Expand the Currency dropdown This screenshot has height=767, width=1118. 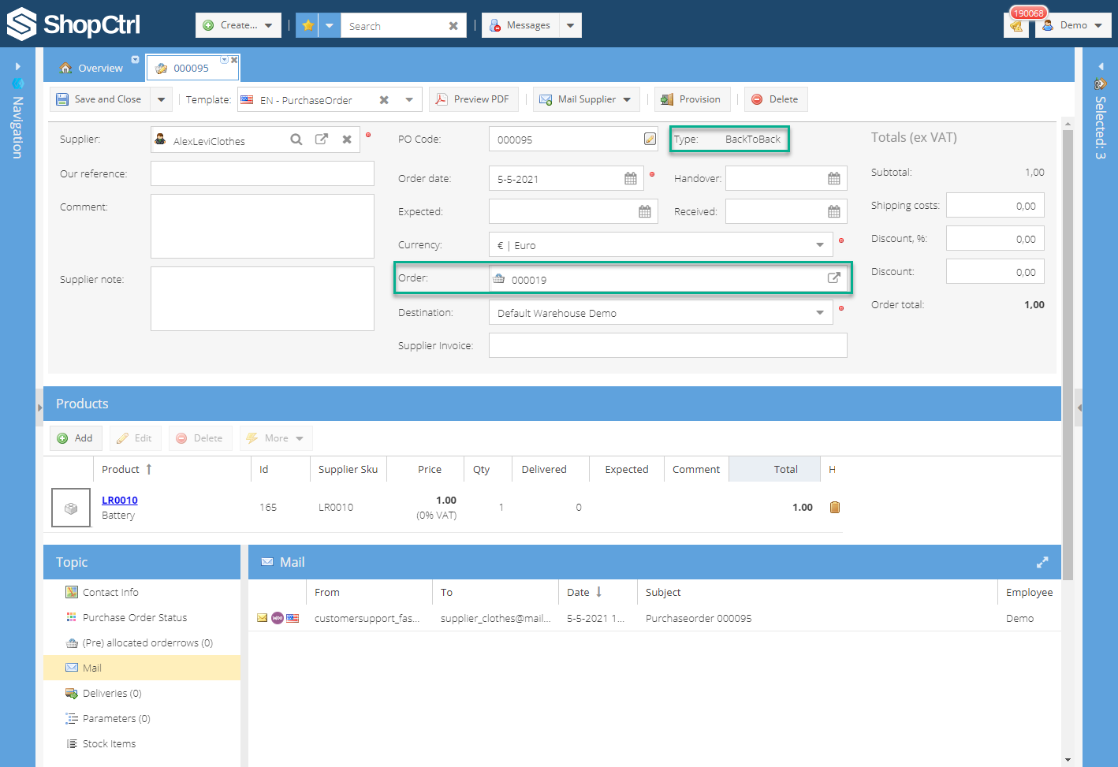[820, 245]
